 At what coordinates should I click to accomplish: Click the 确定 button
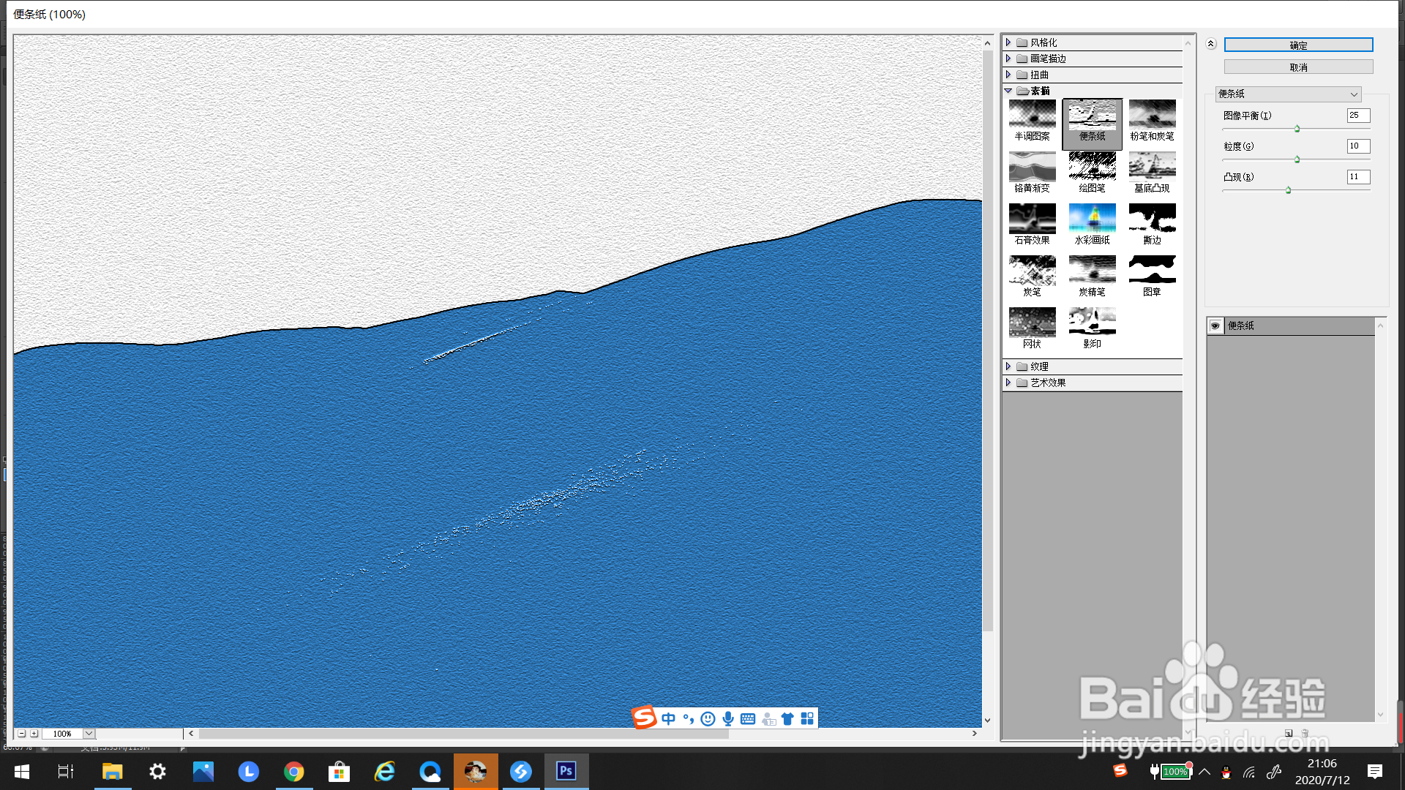(x=1298, y=45)
